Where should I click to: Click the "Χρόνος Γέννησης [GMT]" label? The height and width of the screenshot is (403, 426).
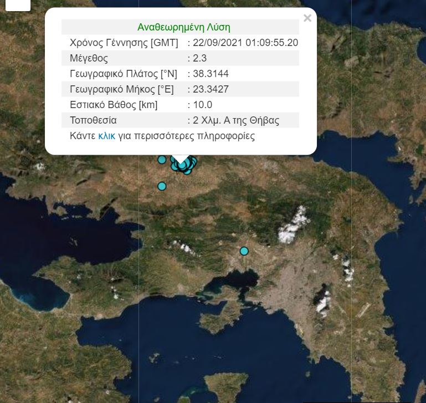pyautogui.click(x=124, y=43)
